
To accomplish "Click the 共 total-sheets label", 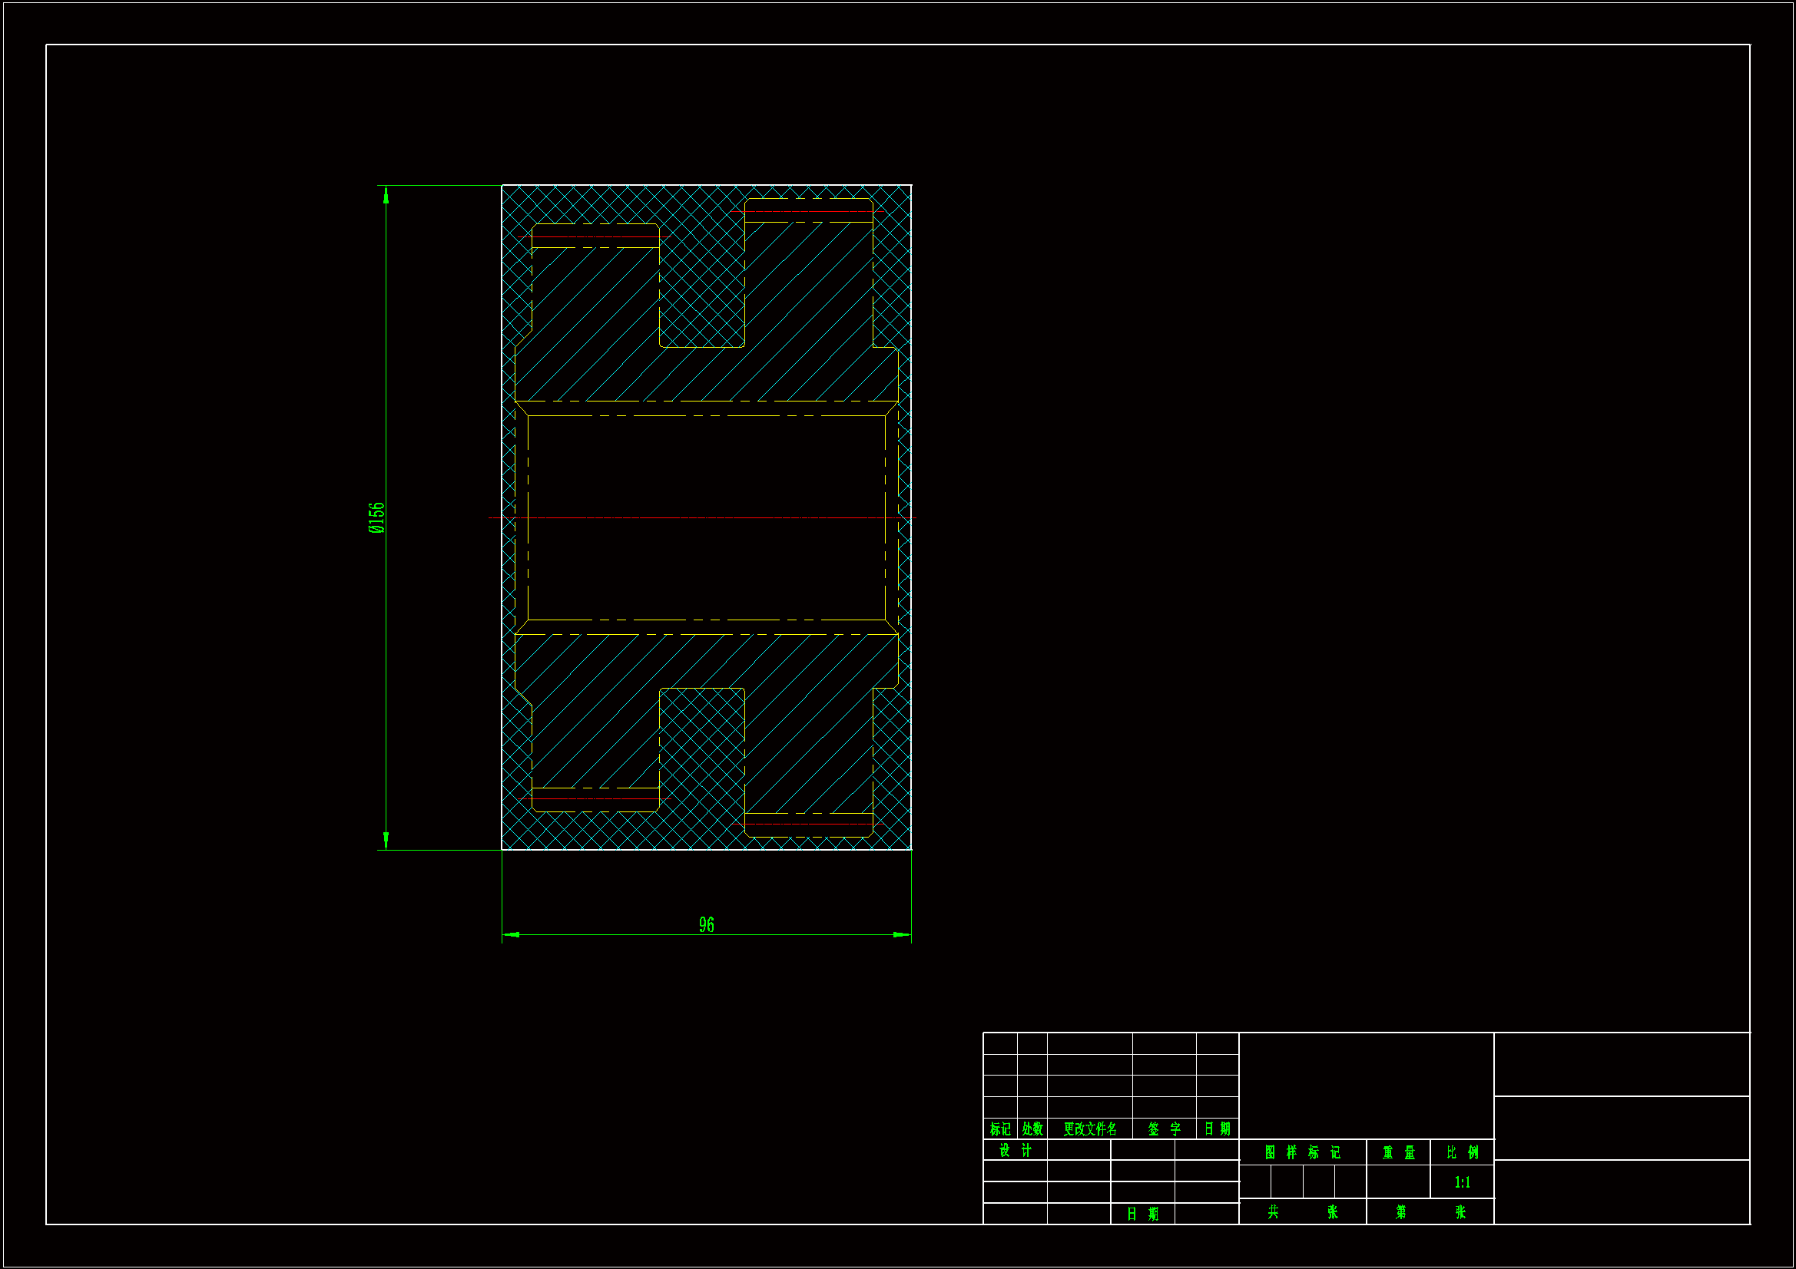I will pos(1273,1212).
